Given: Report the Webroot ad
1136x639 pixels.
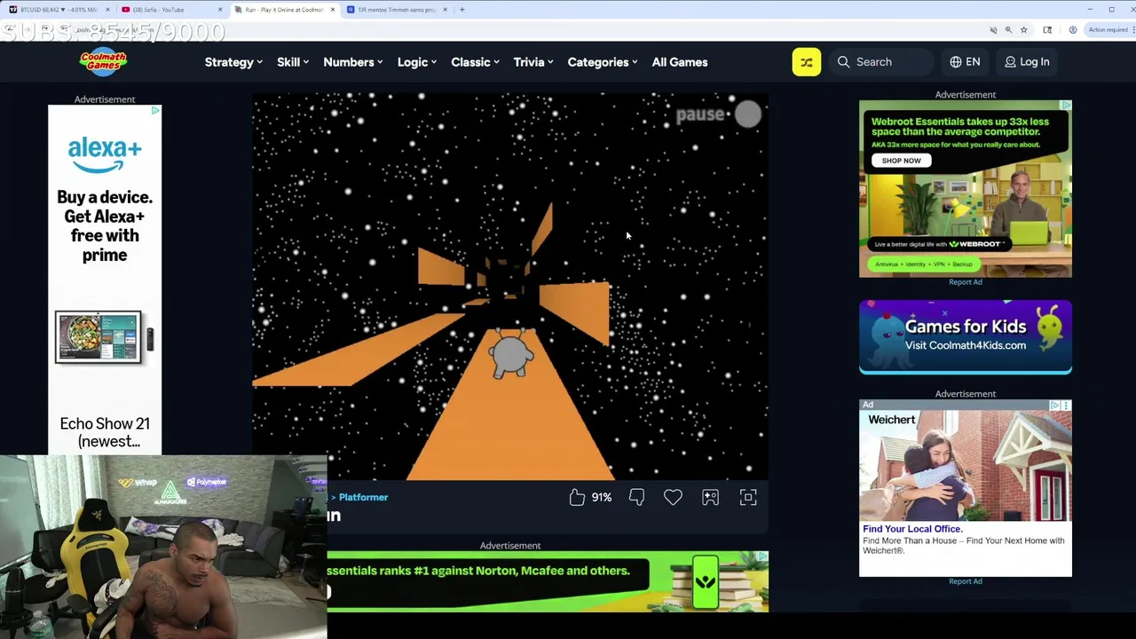Looking at the screenshot, I should point(966,282).
